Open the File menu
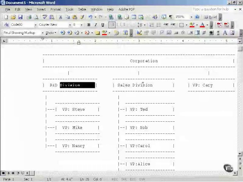243x182 pixels. pos(8,9)
